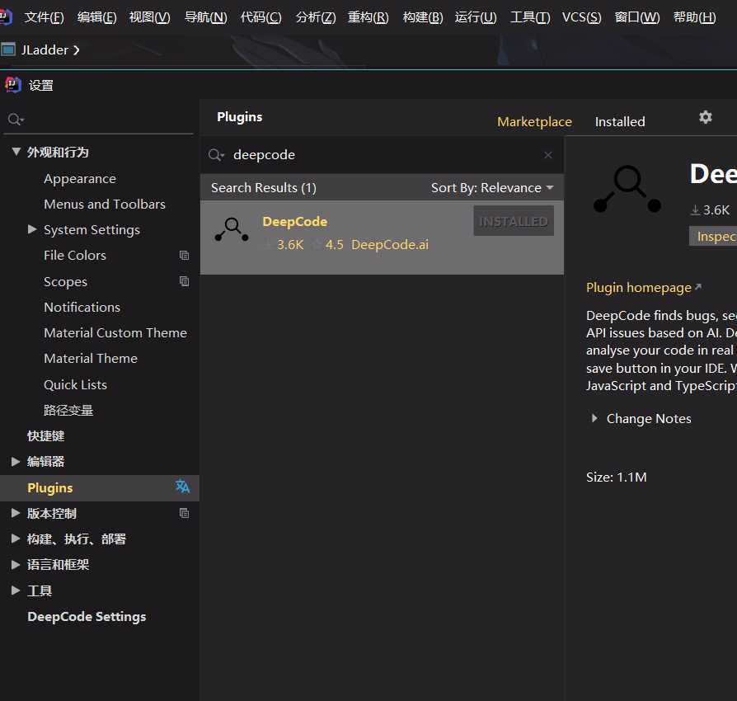Expand the 编辑器 section
Screen dimensions: 737x701
click(x=16, y=461)
